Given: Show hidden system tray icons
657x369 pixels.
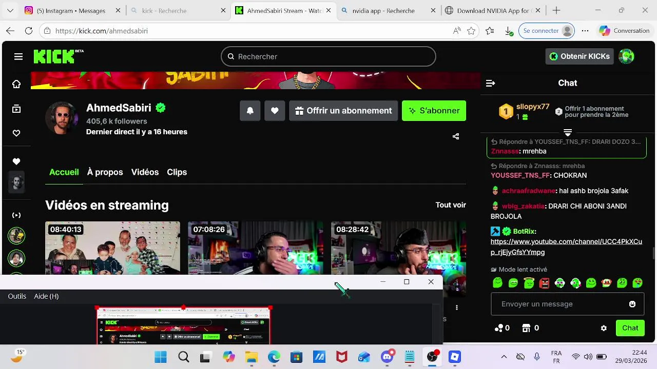Looking at the screenshot, I should coord(504,357).
